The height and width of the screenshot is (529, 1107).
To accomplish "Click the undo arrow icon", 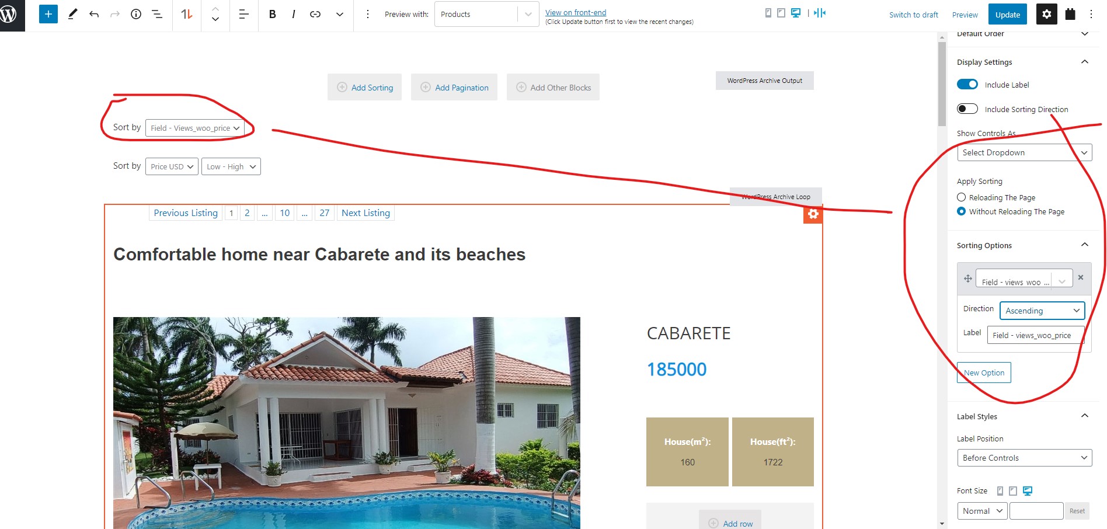I will pos(94,14).
